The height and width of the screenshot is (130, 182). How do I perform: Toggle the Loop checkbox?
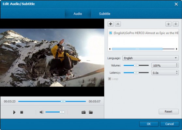[x=110, y=79]
